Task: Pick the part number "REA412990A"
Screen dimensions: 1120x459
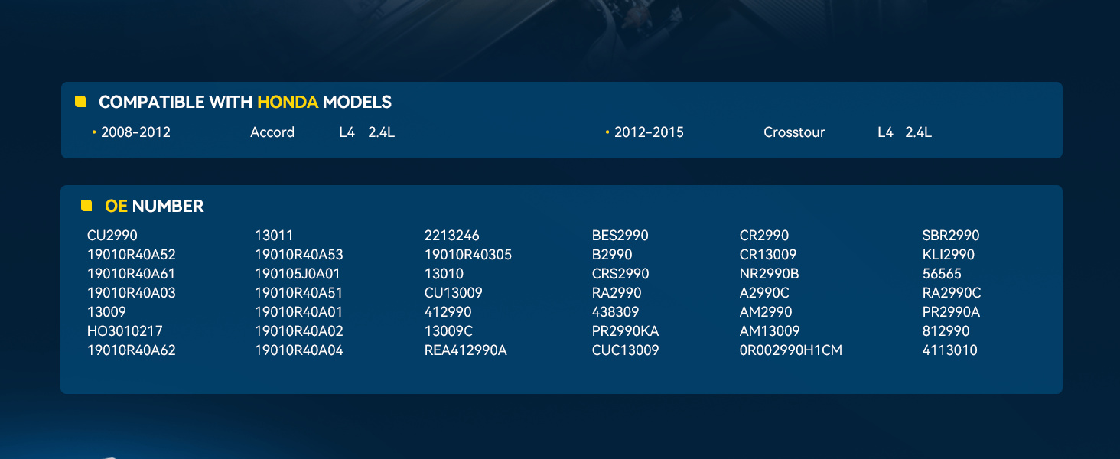Action: tap(466, 350)
